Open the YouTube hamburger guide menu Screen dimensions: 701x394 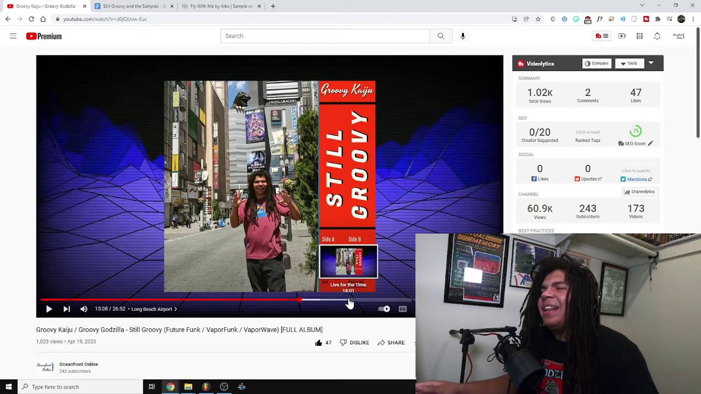coord(13,36)
